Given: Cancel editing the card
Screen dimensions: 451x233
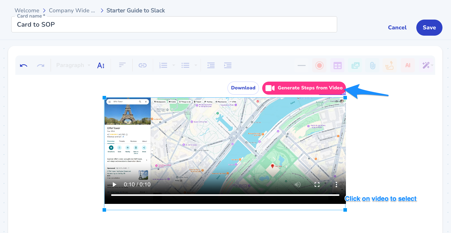Looking at the screenshot, I should (397, 28).
